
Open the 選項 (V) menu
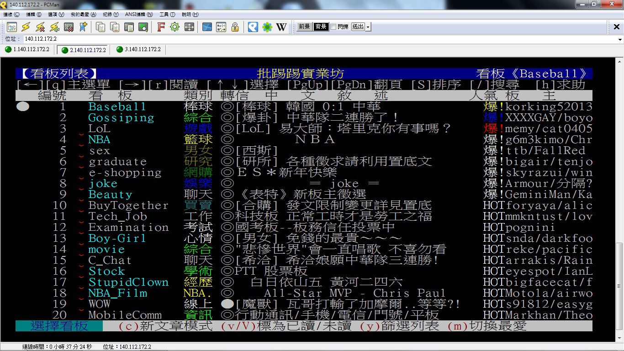[x=56, y=15]
